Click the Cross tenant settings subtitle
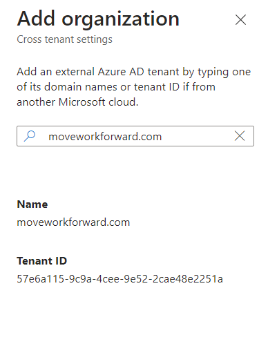 tap(64, 39)
